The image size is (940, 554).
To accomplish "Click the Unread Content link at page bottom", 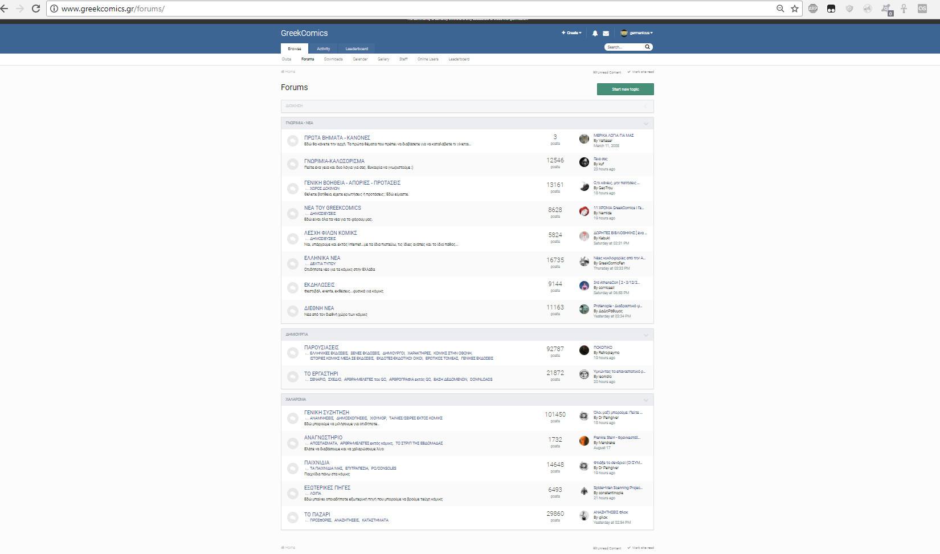I will (x=607, y=548).
